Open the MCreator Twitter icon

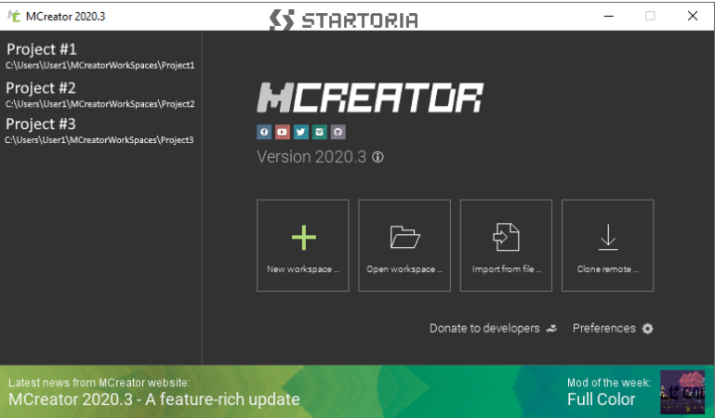point(301,132)
